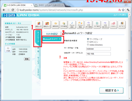Click the red Ap extension icon in address bar

119,10
